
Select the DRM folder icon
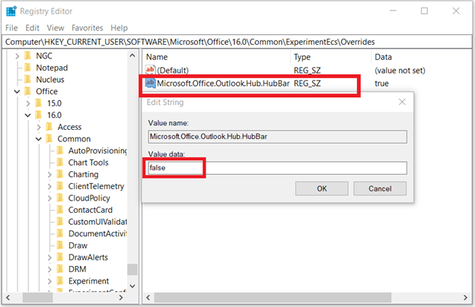tap(60, 269)
